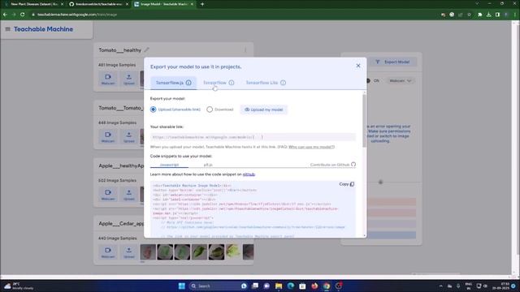Open the Webcam input dropdown

point(401,81)
